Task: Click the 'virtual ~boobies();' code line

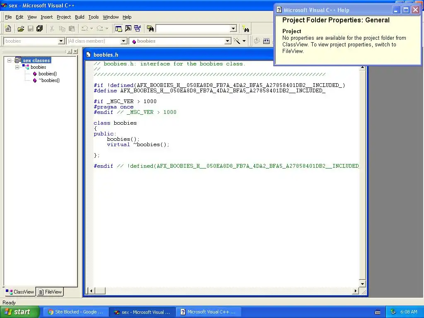Action: click(138, 145)
